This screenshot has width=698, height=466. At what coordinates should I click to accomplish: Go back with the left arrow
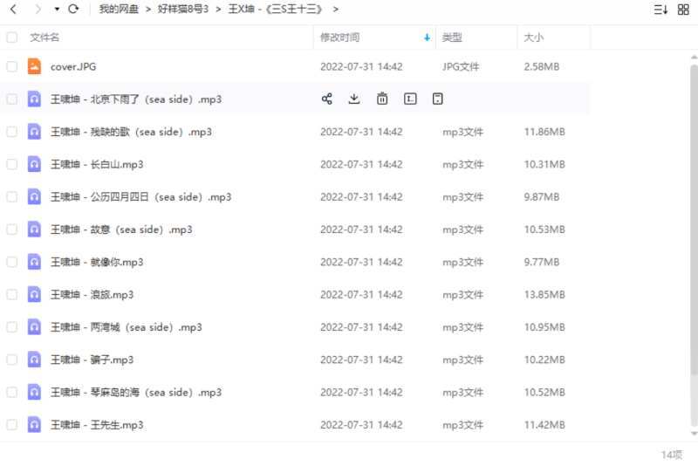(13, 9)
